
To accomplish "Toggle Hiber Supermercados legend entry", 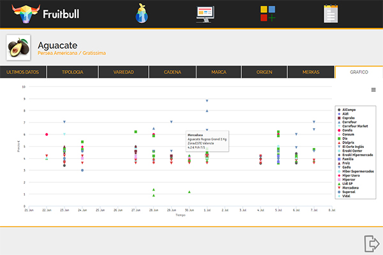I will point(356,171).
